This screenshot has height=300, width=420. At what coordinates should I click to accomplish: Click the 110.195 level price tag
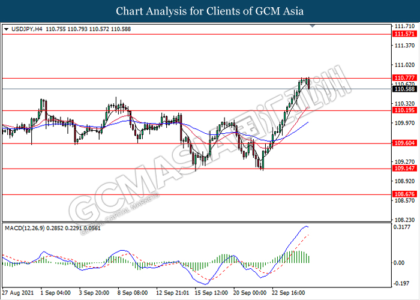click(403, 111)
